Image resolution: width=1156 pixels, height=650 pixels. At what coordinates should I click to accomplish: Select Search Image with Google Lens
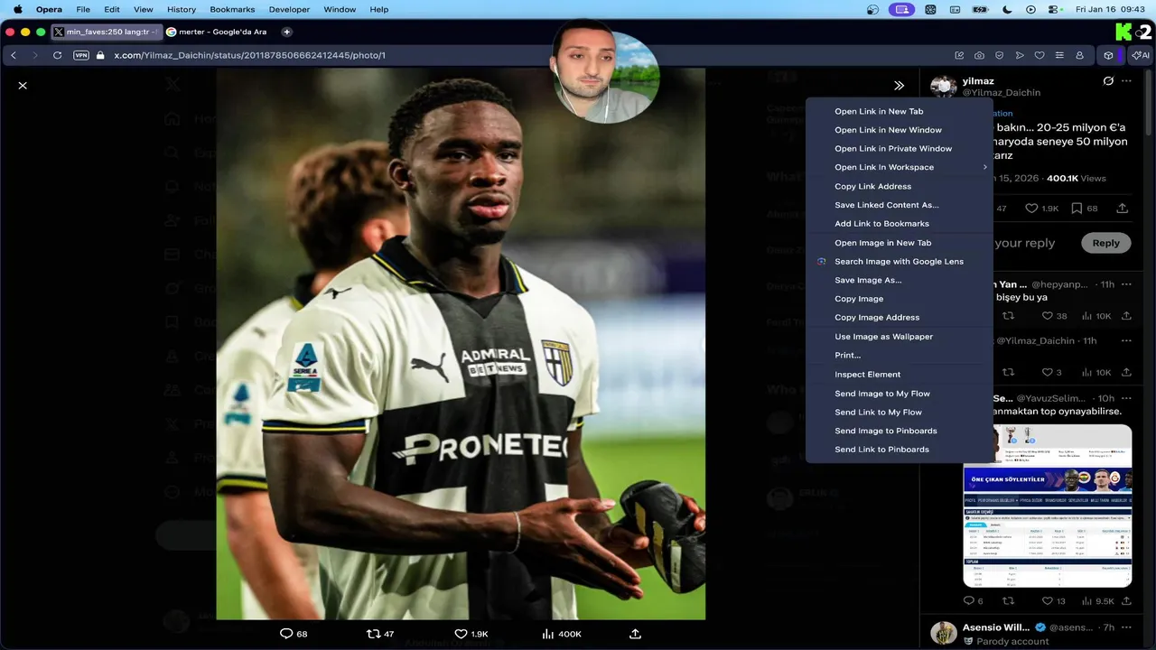coord(899,261)
